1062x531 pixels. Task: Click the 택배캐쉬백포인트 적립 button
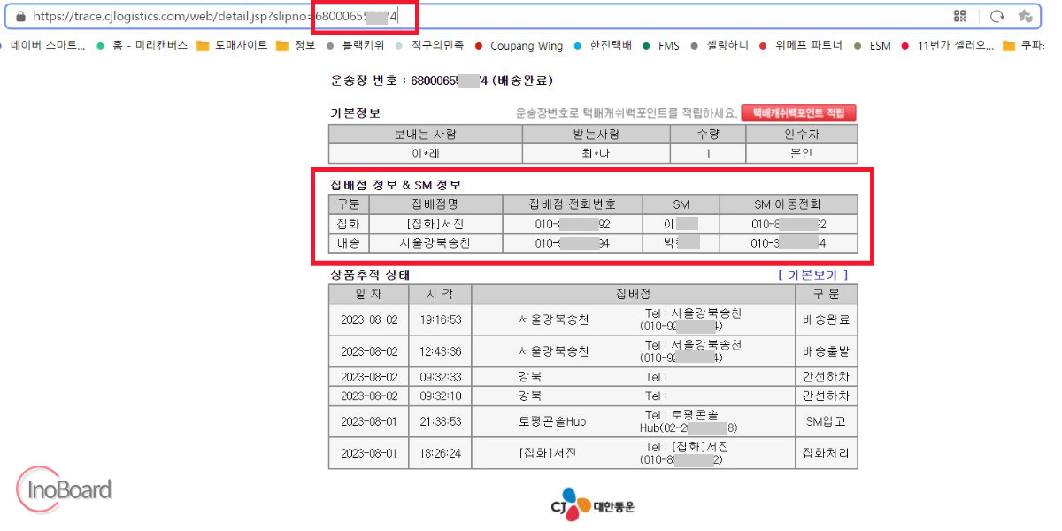coord(798,113)
